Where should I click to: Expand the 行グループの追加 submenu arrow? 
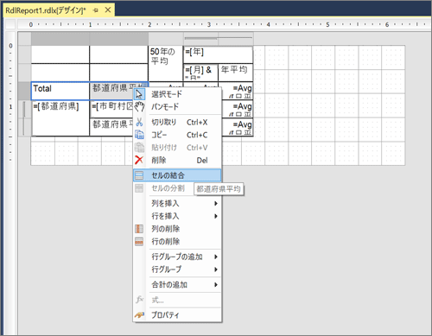(216, 257)
